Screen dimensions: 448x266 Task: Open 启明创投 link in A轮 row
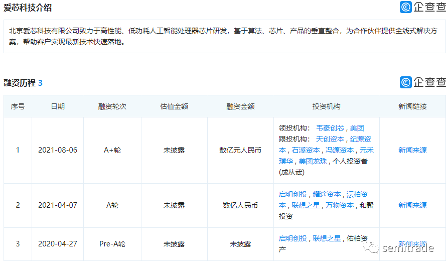pyautogui.click(x=293, y=194)
